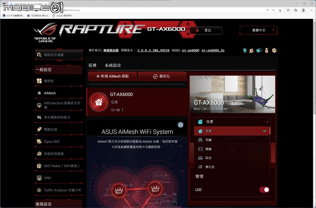This screenshot has height=208, width=316.
Task: Click the left router node in diagram
Action: (118, 190)
